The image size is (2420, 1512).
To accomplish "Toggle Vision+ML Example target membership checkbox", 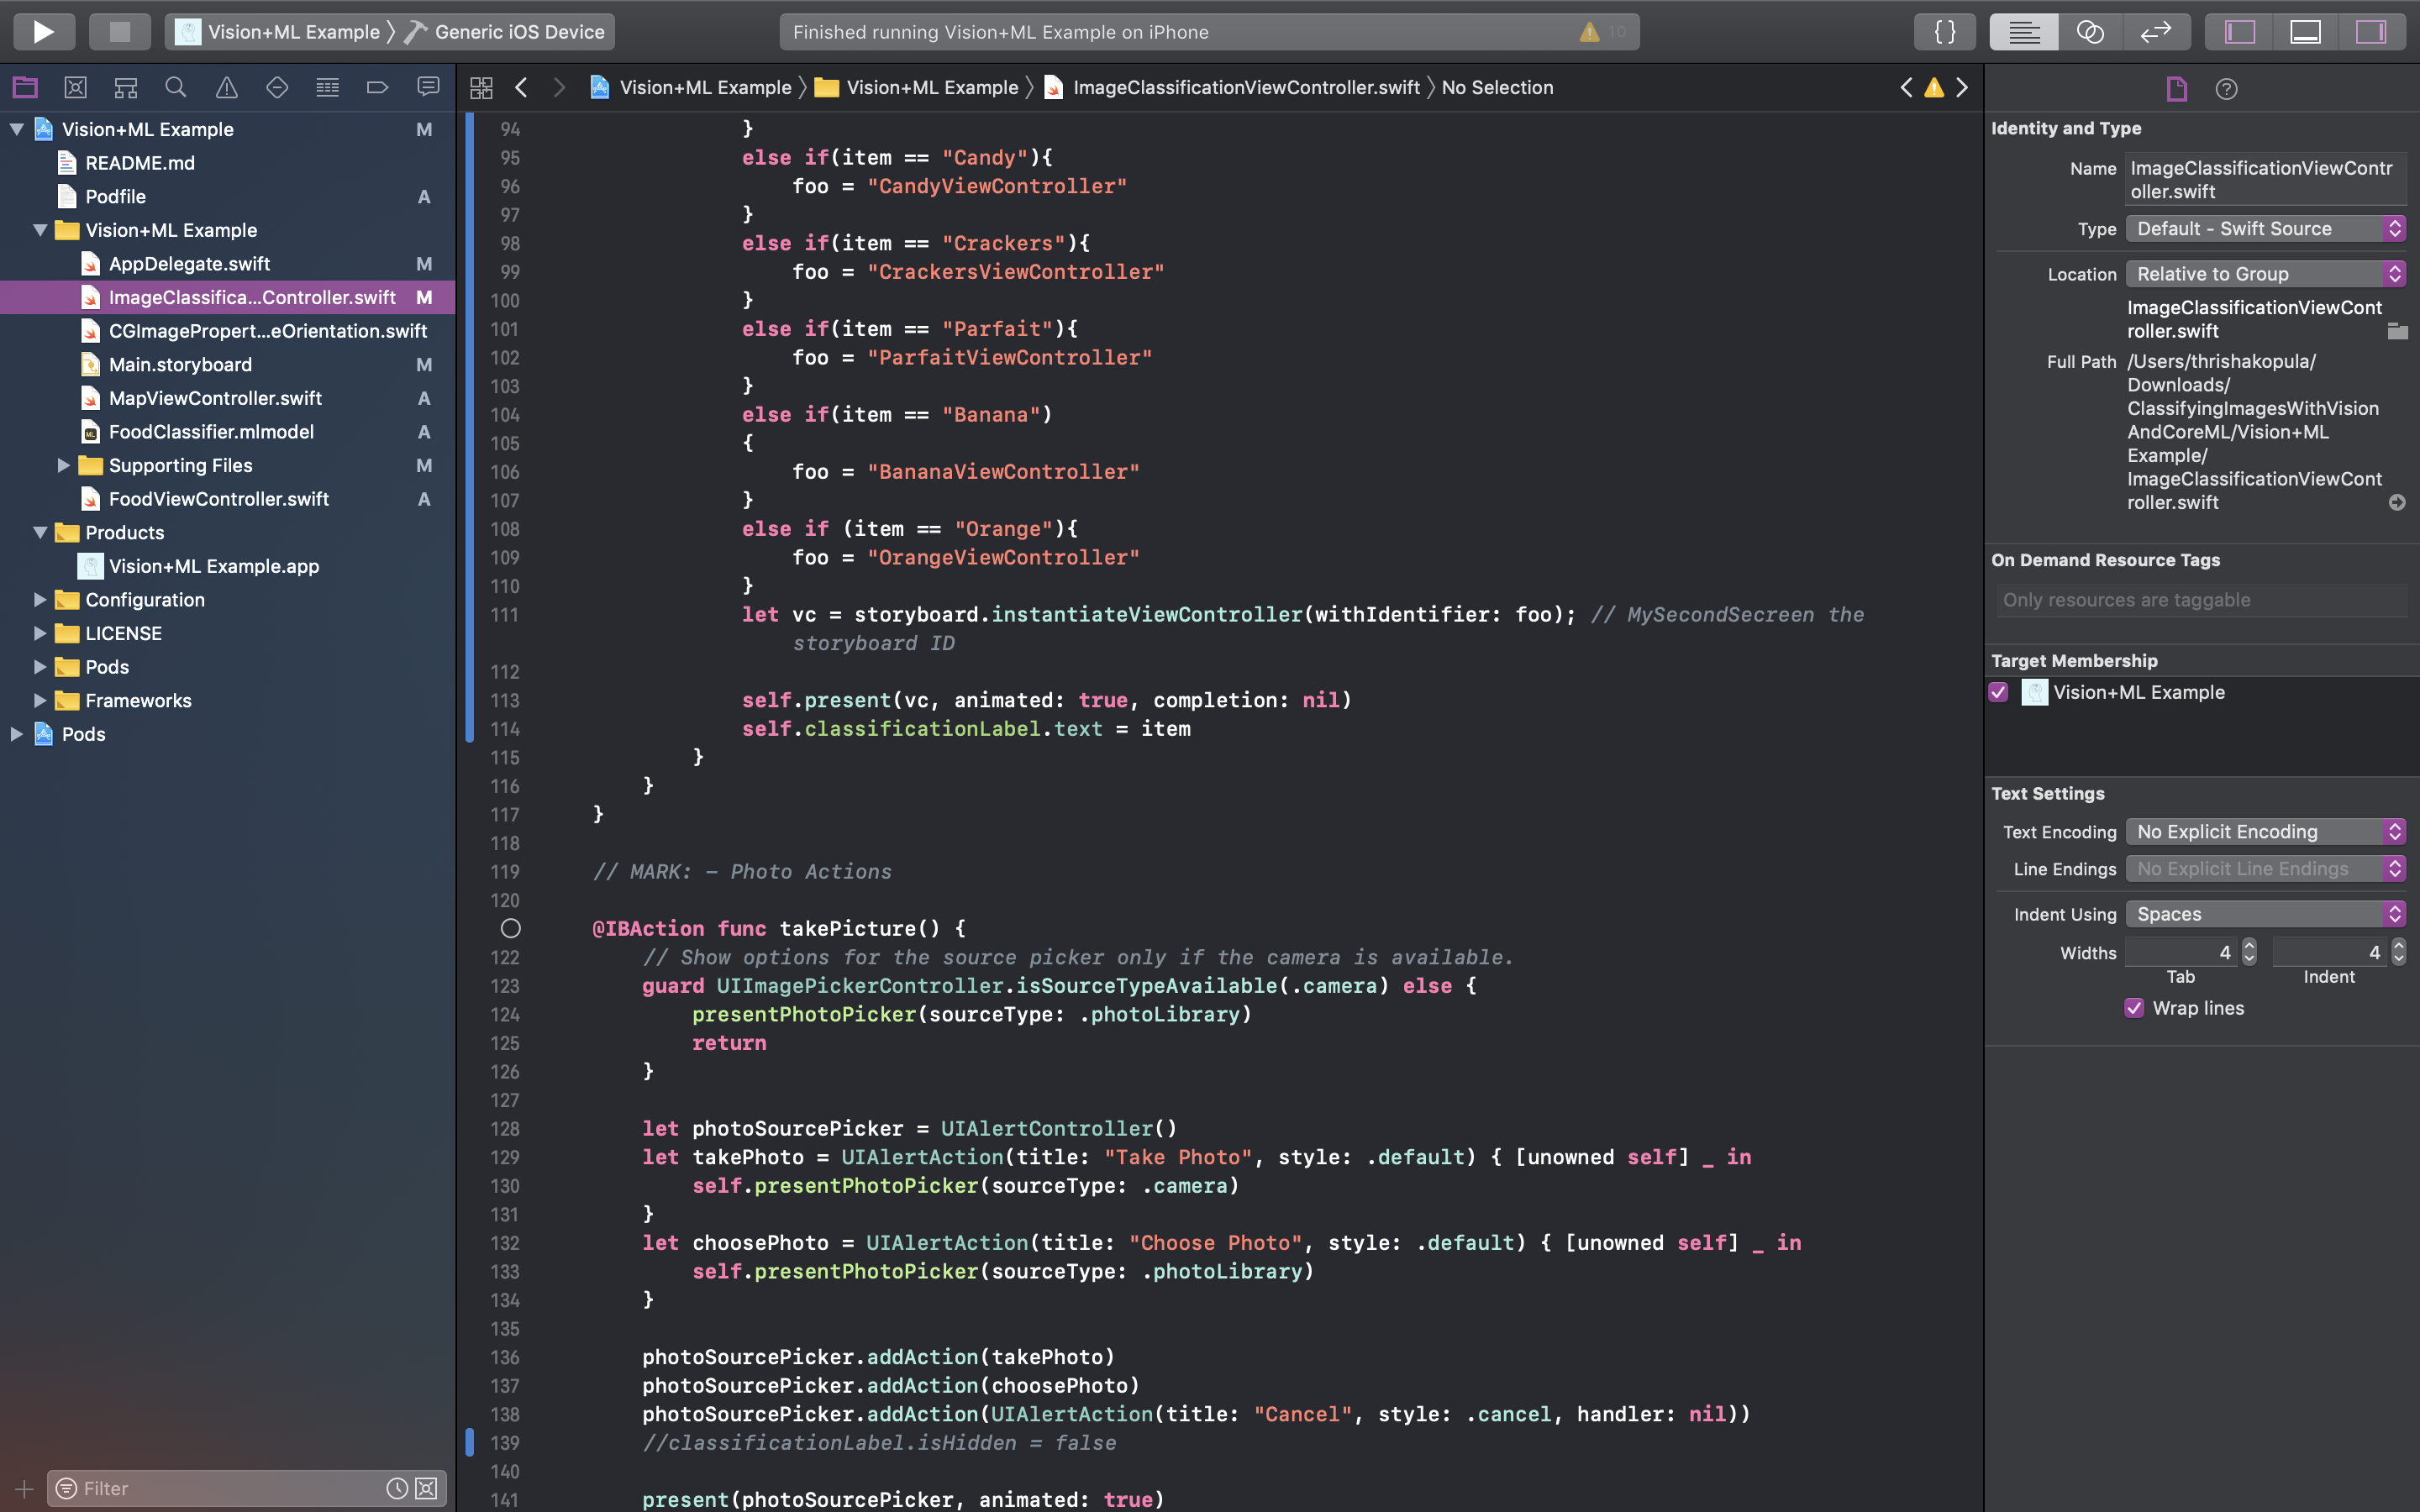I will pyautogui.click(x=1999, y=692).
